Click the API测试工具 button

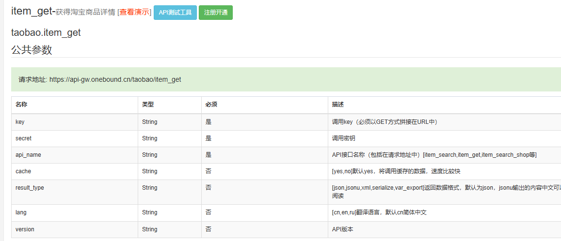click(176, 13)
